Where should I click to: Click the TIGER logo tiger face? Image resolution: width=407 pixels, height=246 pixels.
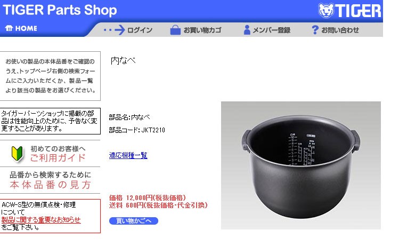[x=326, y=11]
